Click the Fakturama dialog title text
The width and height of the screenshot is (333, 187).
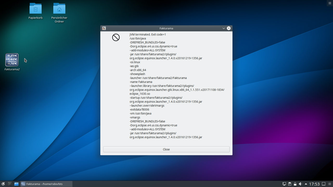pos(166,28)
